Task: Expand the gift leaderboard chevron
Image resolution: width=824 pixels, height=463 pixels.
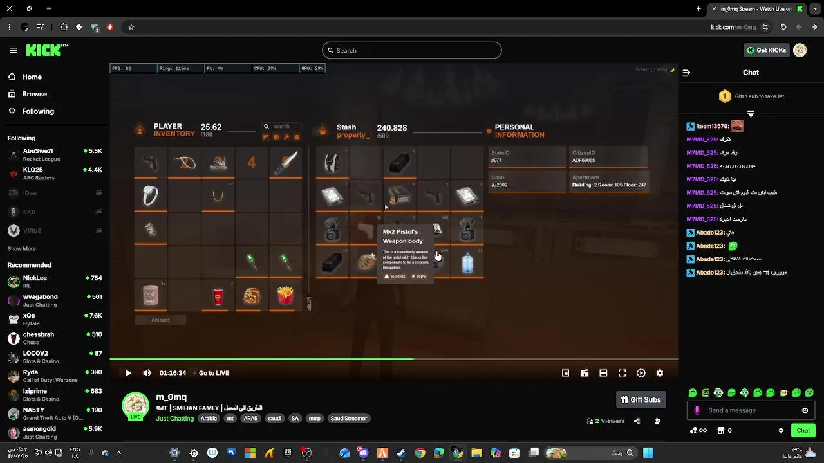Action: point(751,114)
